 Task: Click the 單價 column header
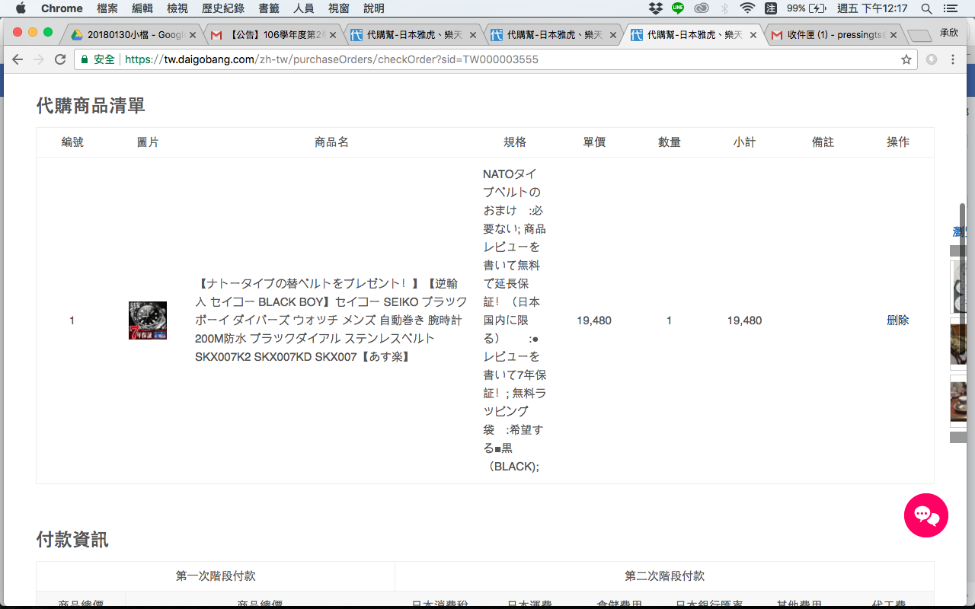[x=594, y=142]
